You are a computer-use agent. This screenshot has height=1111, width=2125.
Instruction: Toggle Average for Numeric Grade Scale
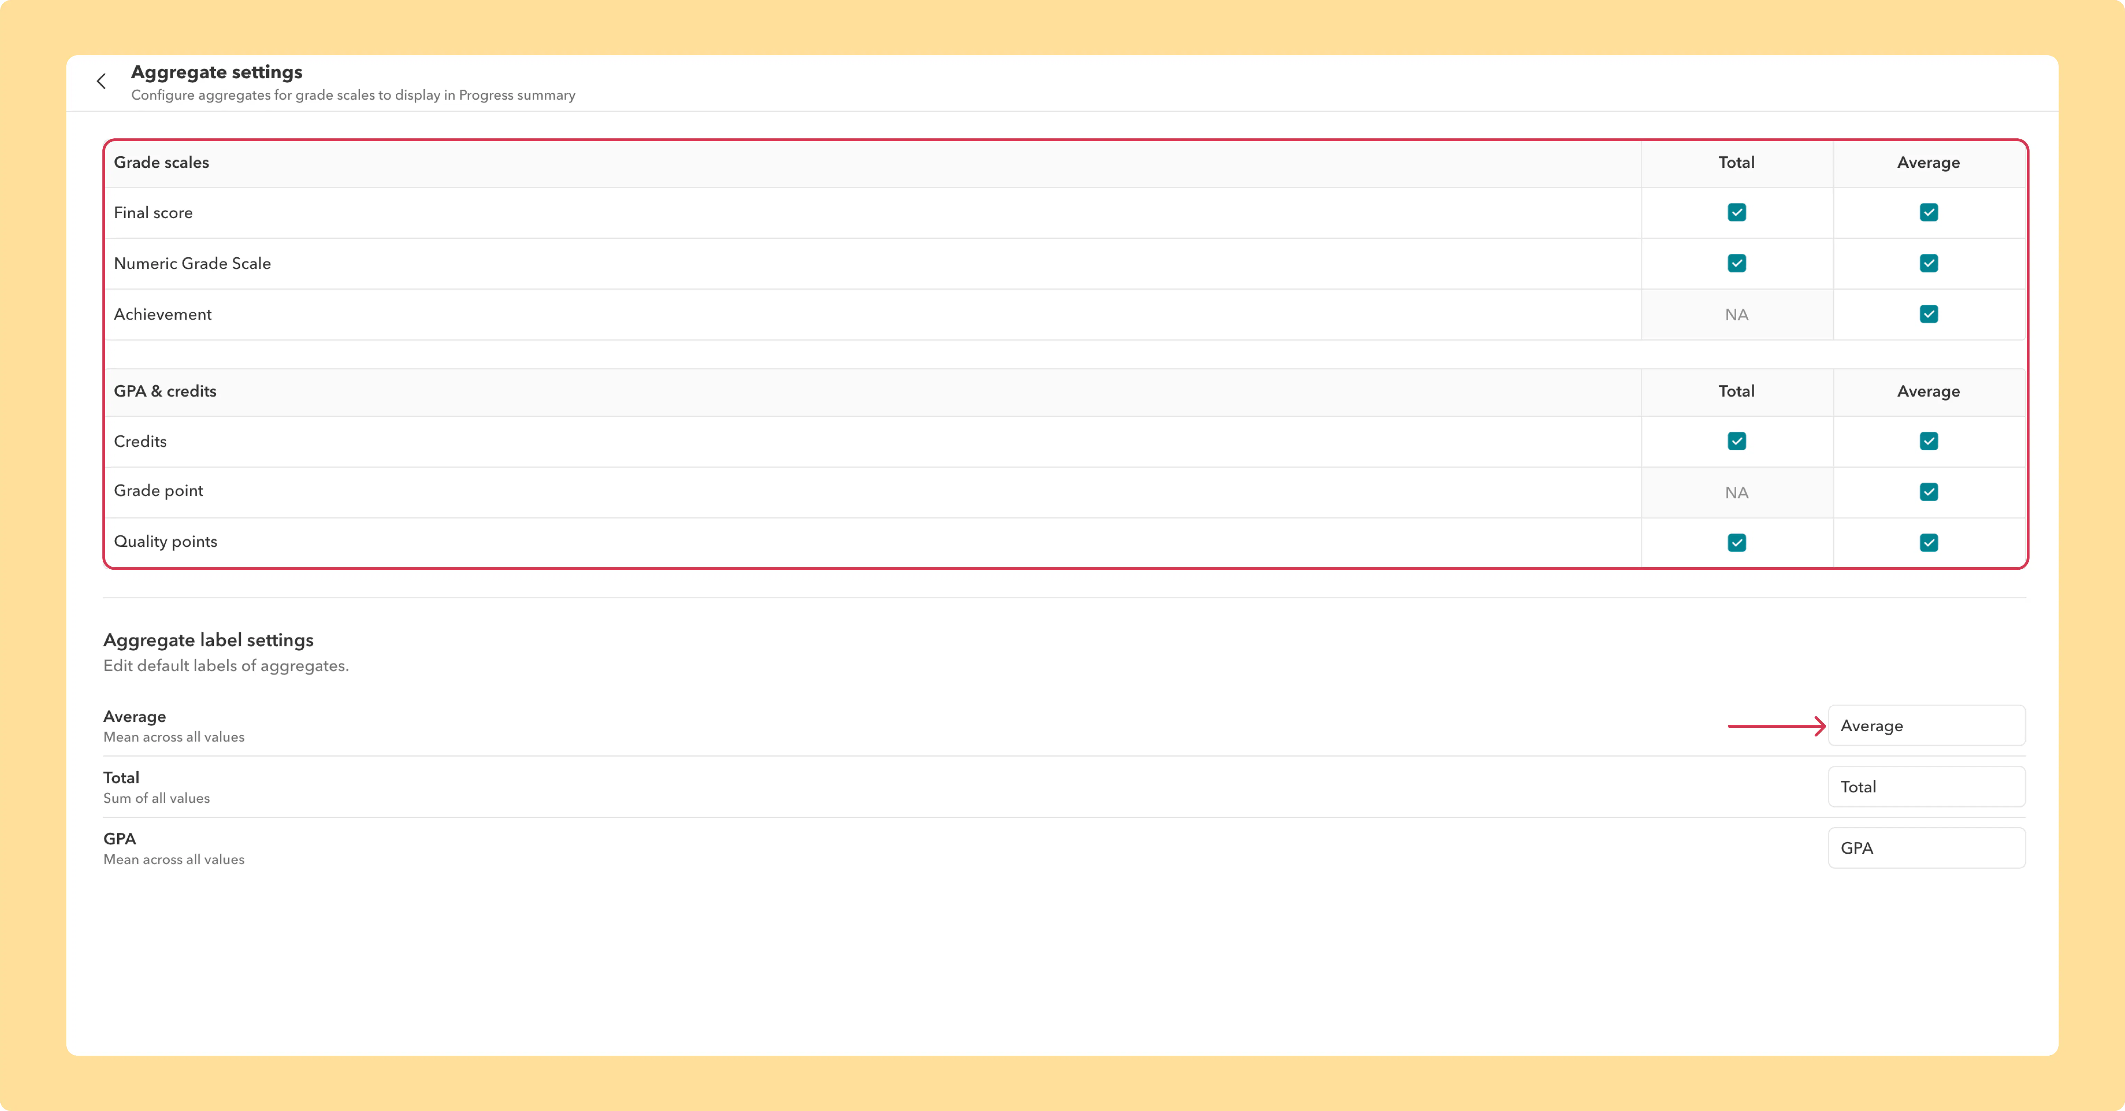[x=1929, y=263]
